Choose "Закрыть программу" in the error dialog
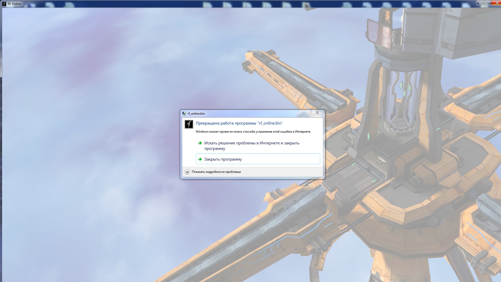The image size is (501, 282). pyautogui.click(x=258, y=159)
